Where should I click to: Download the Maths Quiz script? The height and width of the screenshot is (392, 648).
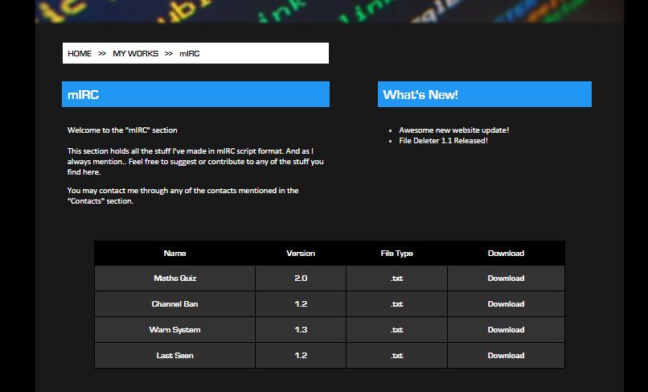506,279
